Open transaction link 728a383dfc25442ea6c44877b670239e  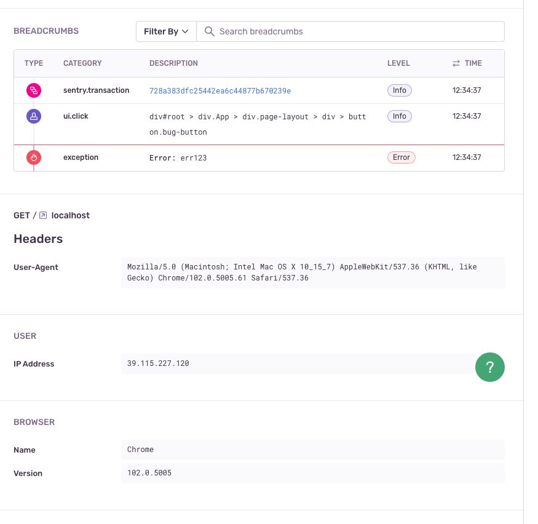[220, 90]
